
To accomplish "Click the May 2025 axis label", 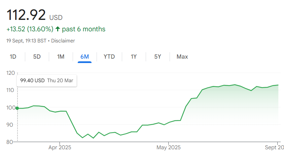I will tap(169, 147).
